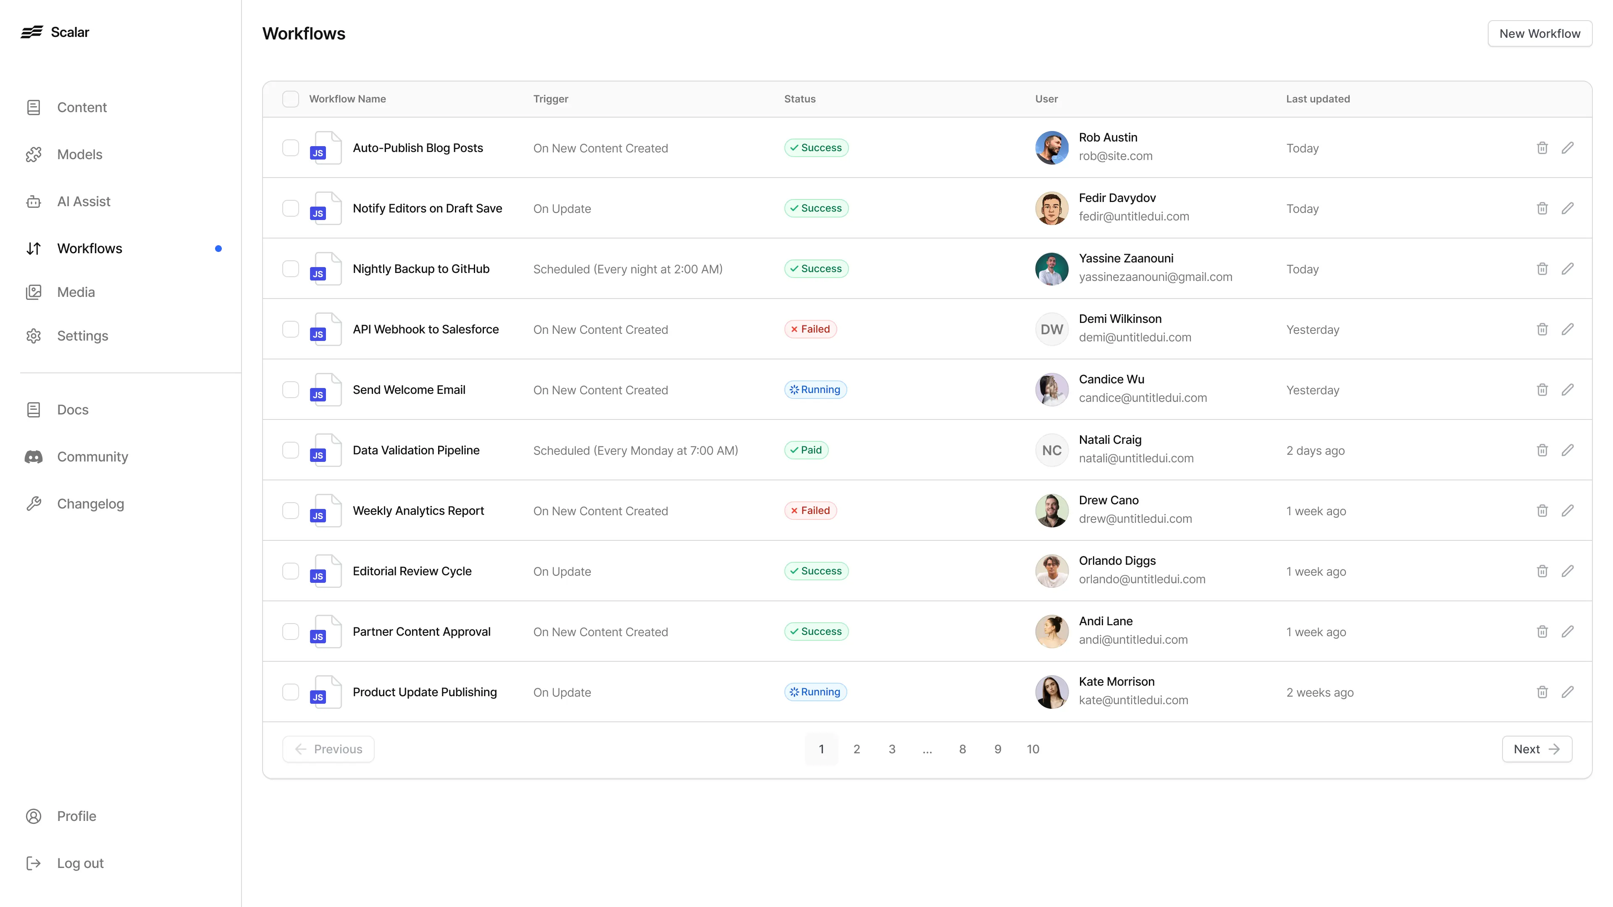Check the API Webhook to Salesforce row

tap(291, 329)
